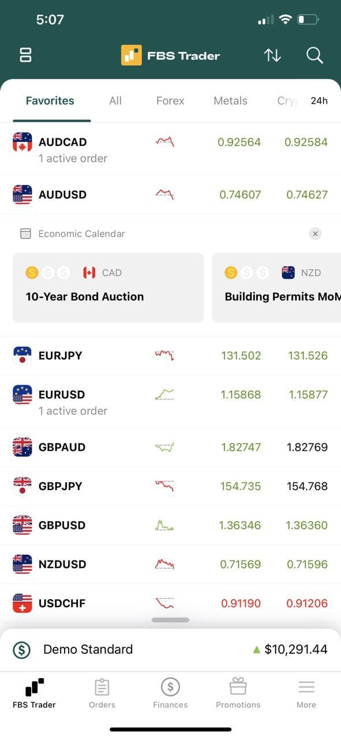
Task: Switch to the Forex tab
Action: click(170, 100)
